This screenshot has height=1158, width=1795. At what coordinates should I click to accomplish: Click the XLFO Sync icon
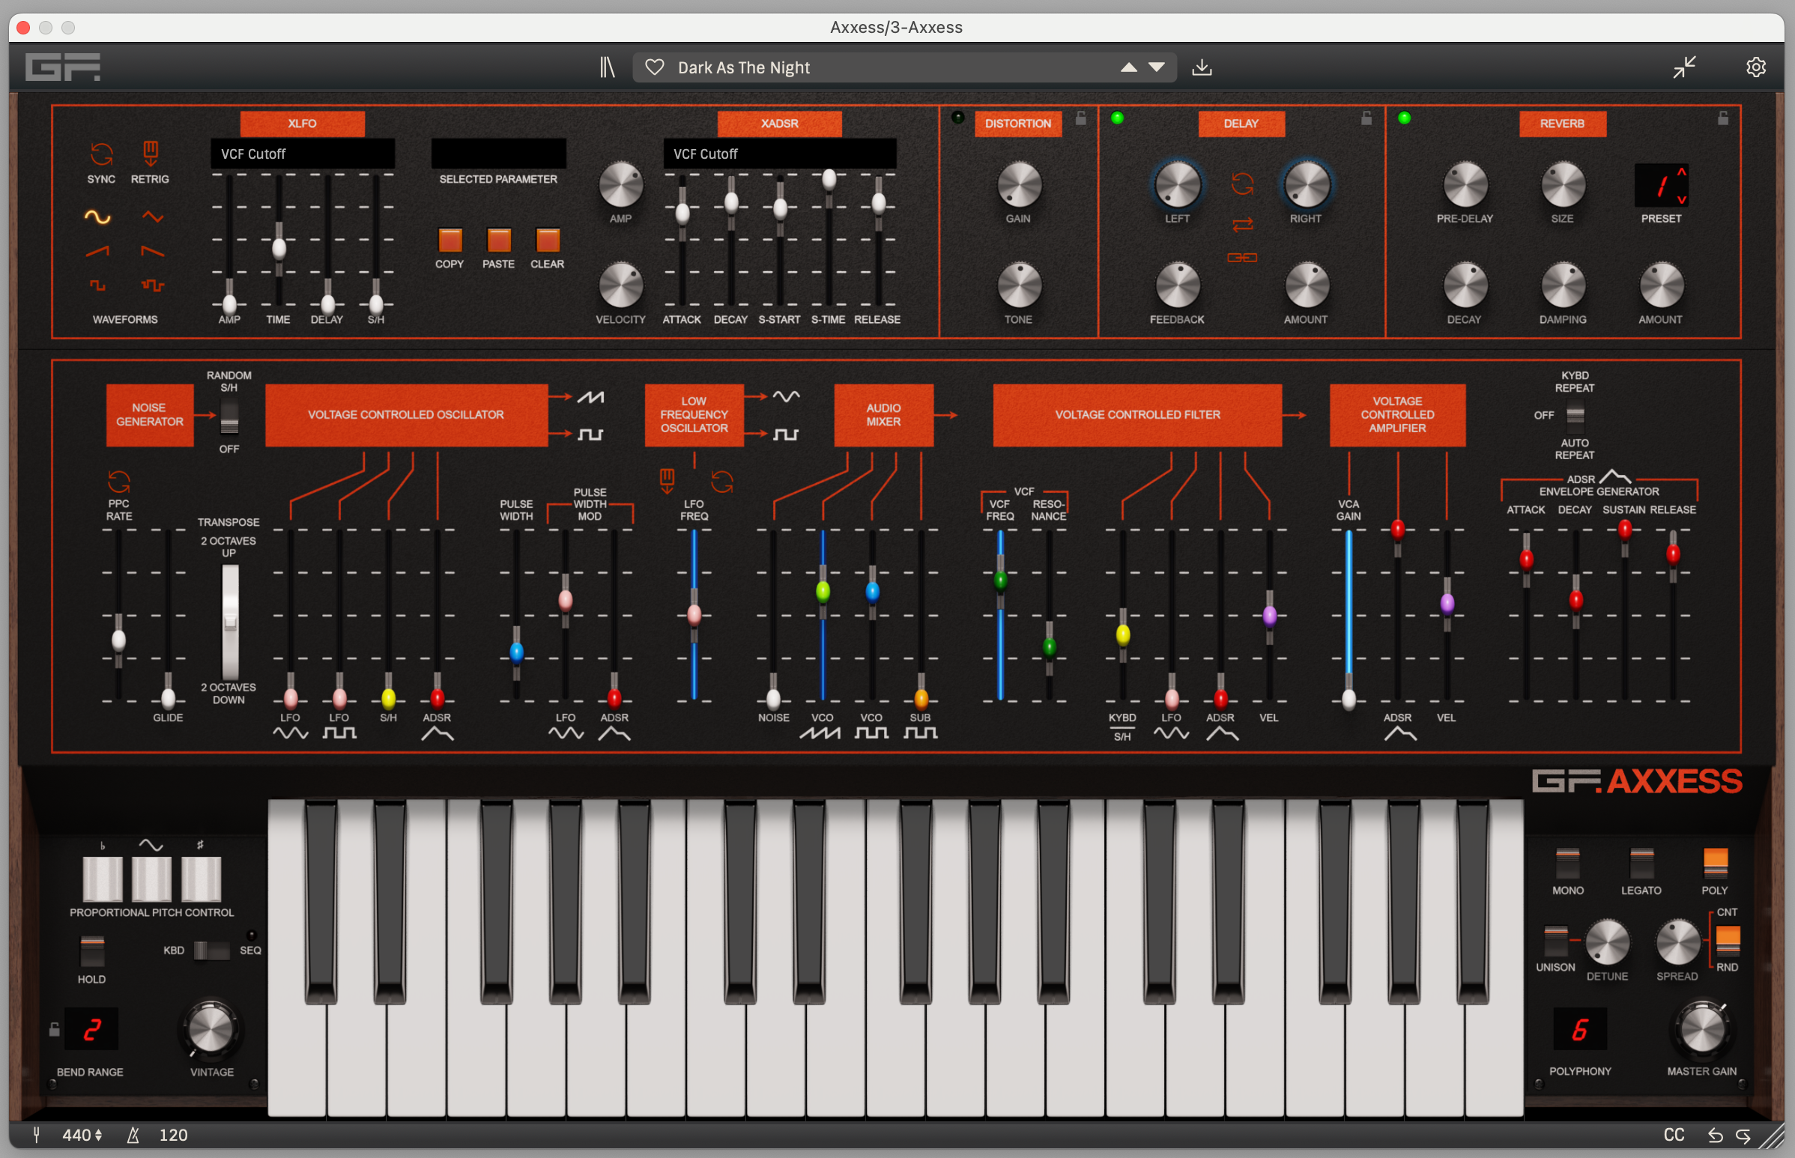102,154
